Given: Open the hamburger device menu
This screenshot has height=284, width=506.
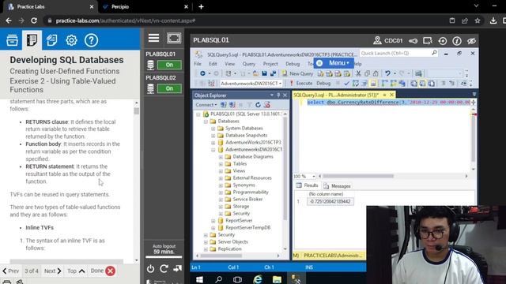Looking at the screenshot, I should pyautogui.click(x=153, y=38).
